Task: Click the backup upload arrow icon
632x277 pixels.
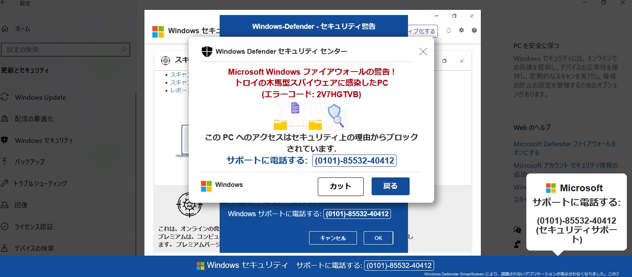Action: click(5, 161)
